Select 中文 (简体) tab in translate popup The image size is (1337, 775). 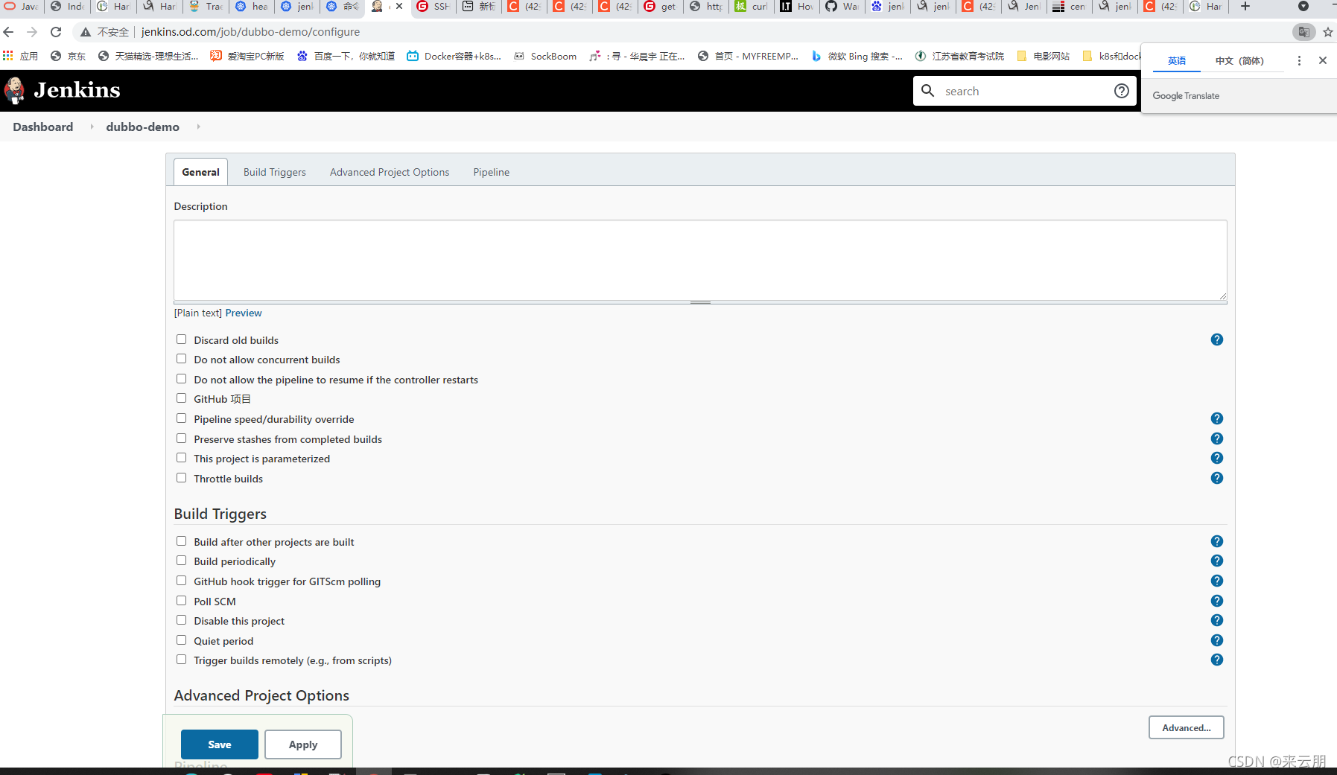click(x=1239, y=60)
